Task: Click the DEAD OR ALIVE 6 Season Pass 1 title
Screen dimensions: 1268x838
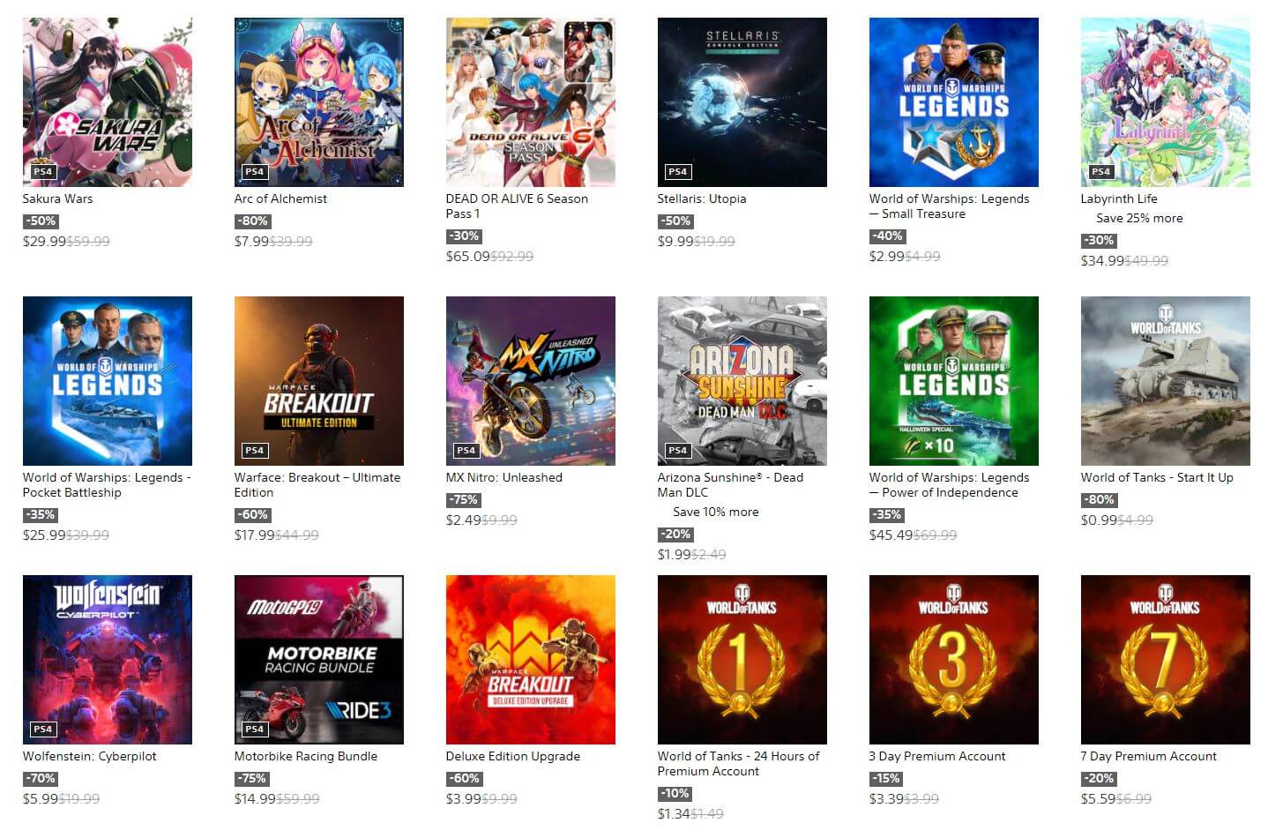Action: coord(517,206)
